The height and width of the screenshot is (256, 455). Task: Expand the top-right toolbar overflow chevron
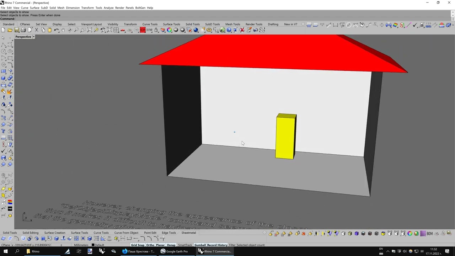click(x=453, y=25)
